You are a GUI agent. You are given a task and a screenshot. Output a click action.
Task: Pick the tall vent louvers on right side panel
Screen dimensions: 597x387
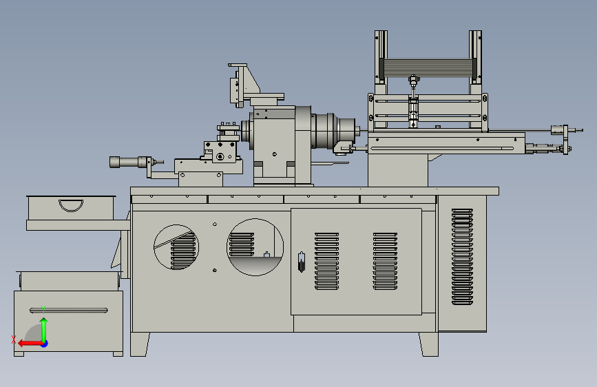pyautogui.click(x=462, y=257)
